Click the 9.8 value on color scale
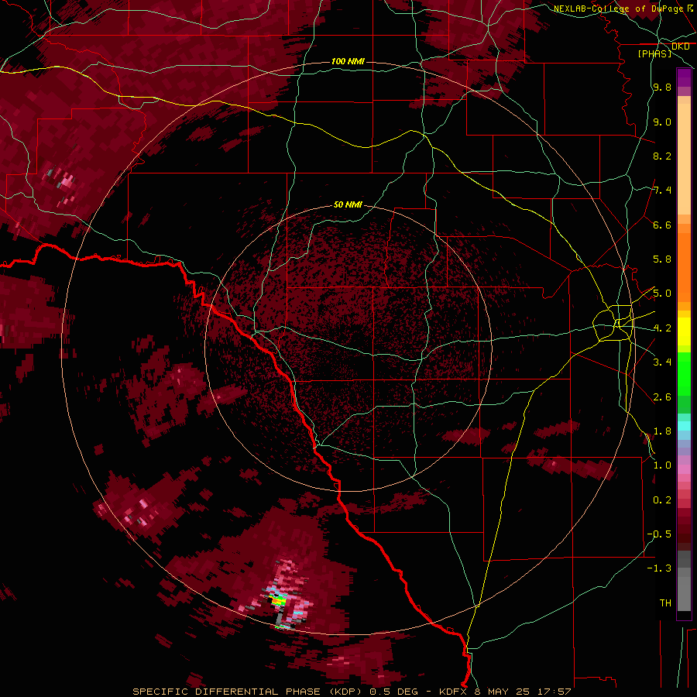697x697 pixels. (662, 88)
